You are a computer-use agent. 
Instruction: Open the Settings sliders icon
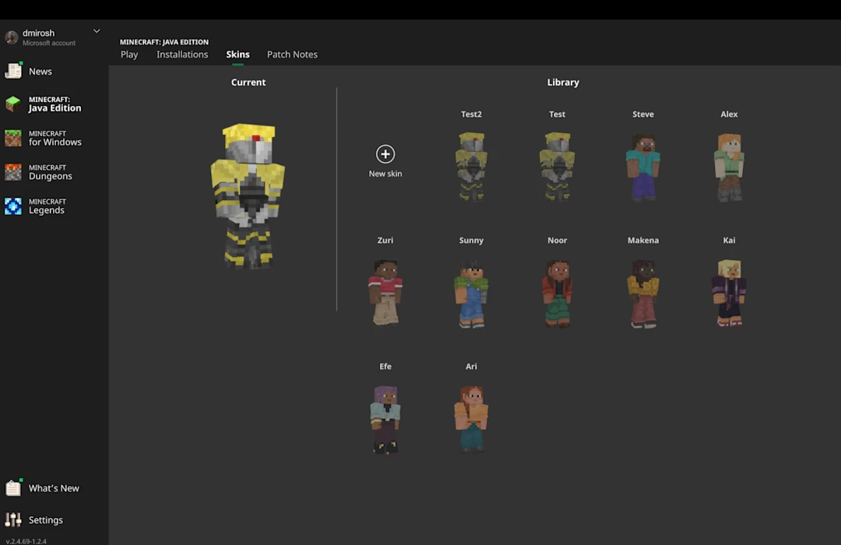pyautogui.click(x=13, y=519)
